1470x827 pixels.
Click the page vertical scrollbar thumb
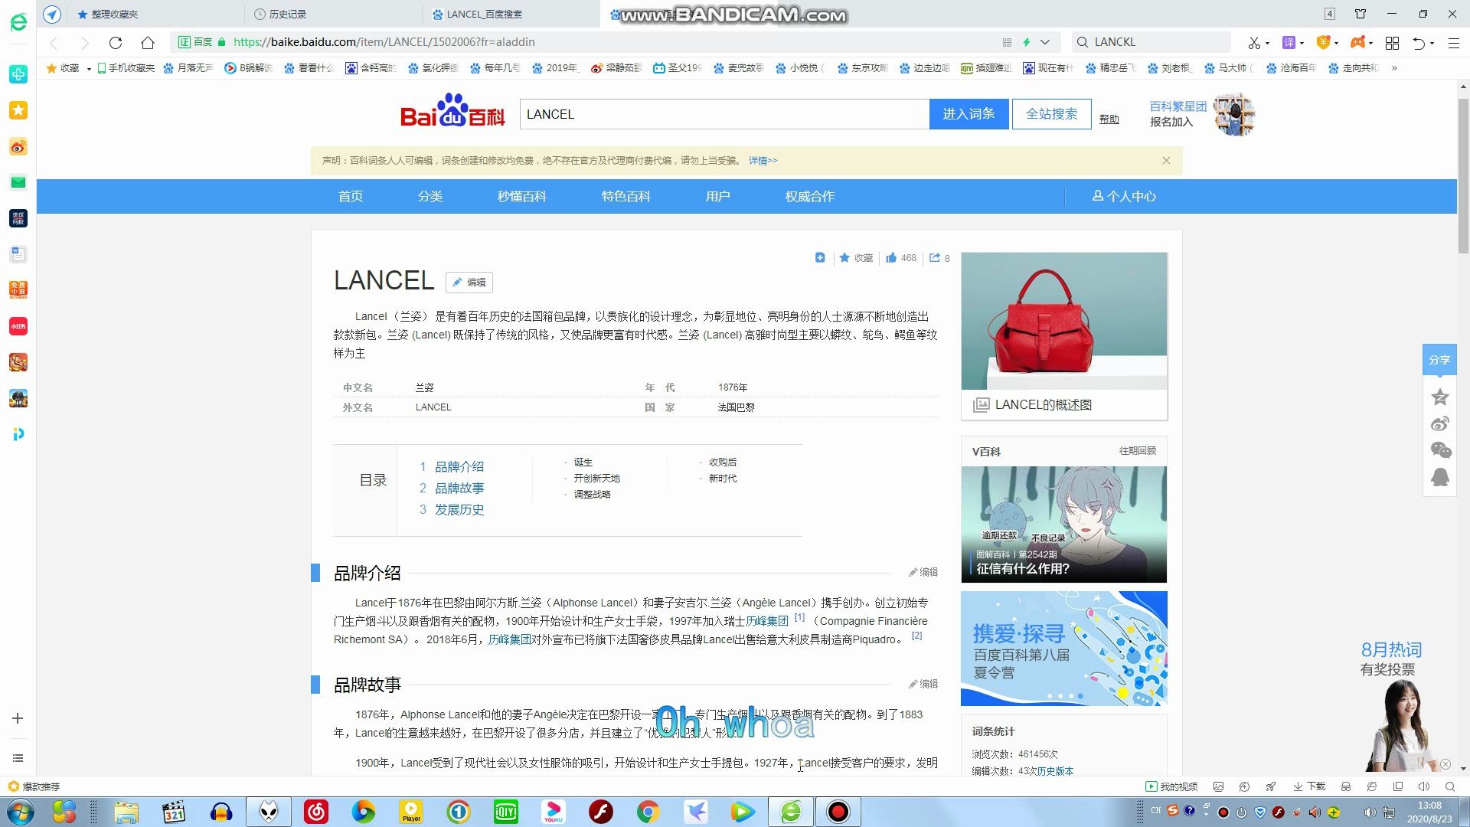pos(1463,176)
